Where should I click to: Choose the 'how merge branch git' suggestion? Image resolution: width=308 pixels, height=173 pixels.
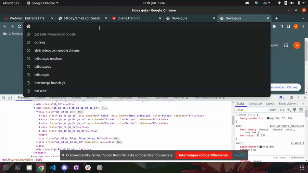[x=147, y=83]
